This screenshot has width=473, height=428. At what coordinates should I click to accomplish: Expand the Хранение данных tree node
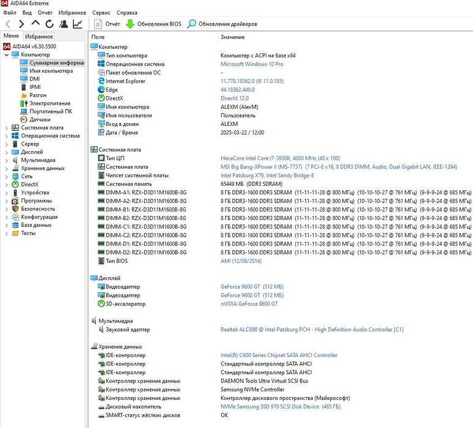[6, 168]
